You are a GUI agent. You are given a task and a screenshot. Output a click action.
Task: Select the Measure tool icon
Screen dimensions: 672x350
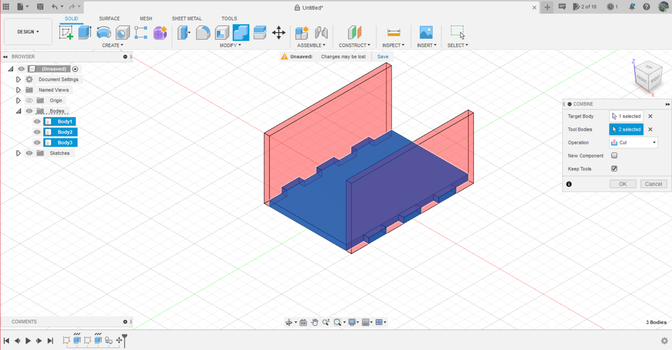point(394,33)
